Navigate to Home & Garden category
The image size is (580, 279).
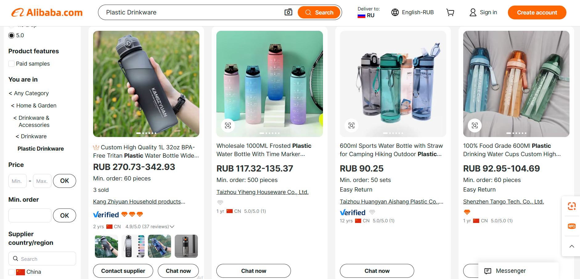click(34, 106)
